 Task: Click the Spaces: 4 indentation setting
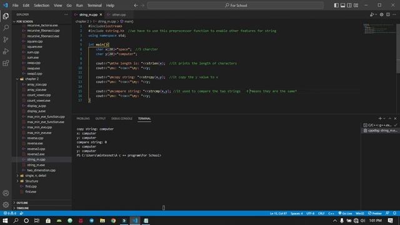pyautogui.click(x=296, y=213)
